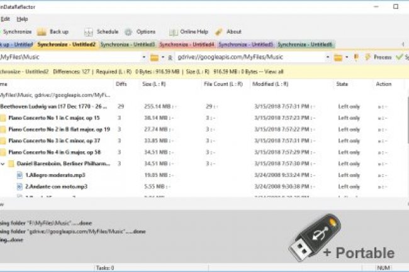Open the Edit menu
Image resolution: width=409 pixels, height=272 pixels.
point(6,19)
